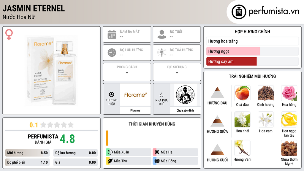Click the clock icon for Độ lưu hương
The image size is (304, 171).
(112, 53)
